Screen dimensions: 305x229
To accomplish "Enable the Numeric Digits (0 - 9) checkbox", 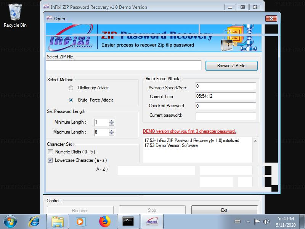I will pos(50,152).
